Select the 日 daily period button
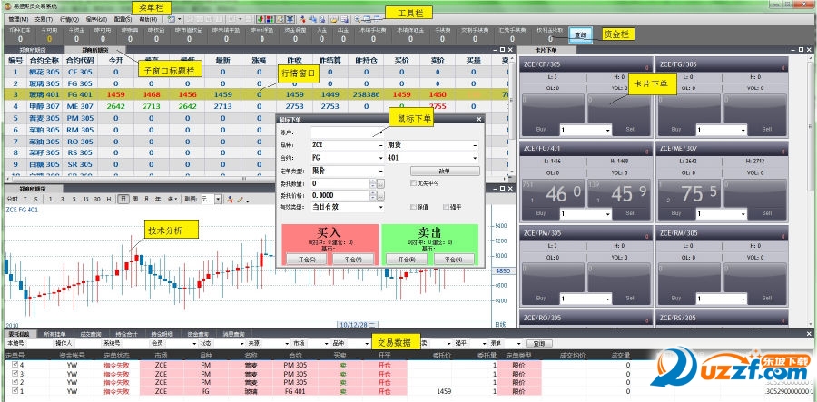 (x=123, y=199)
